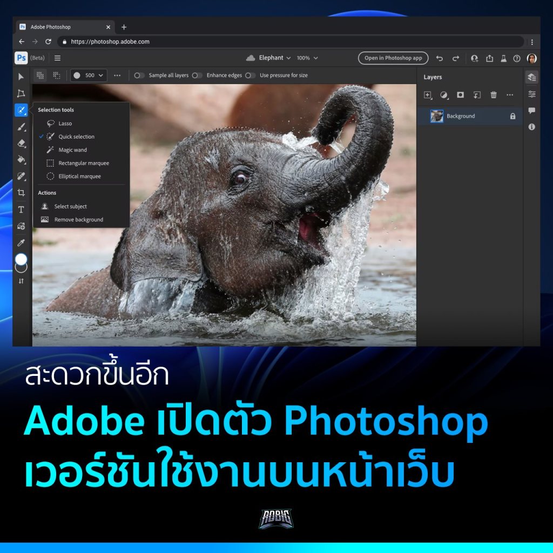Select Remove background action

[78, 220]
